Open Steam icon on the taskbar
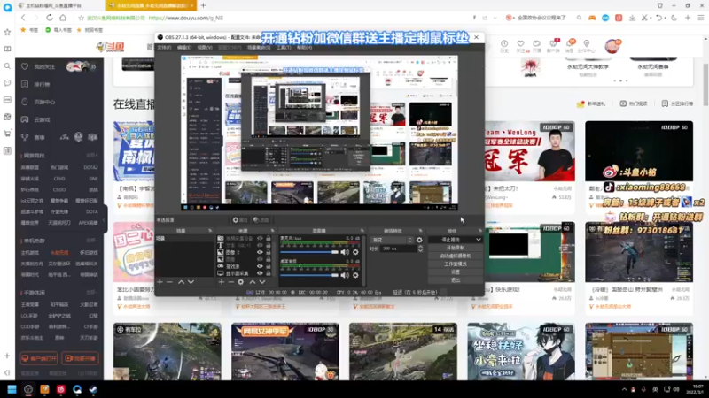709x398 pixels. tap(93, 389)
